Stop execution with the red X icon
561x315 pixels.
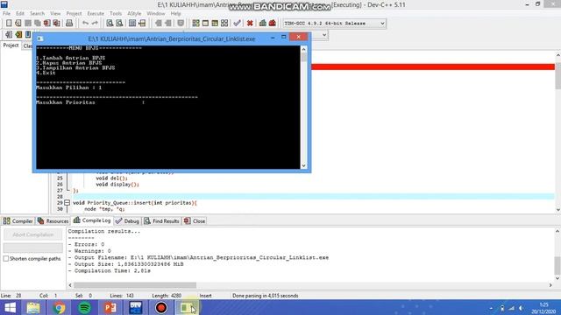point(250,24)
